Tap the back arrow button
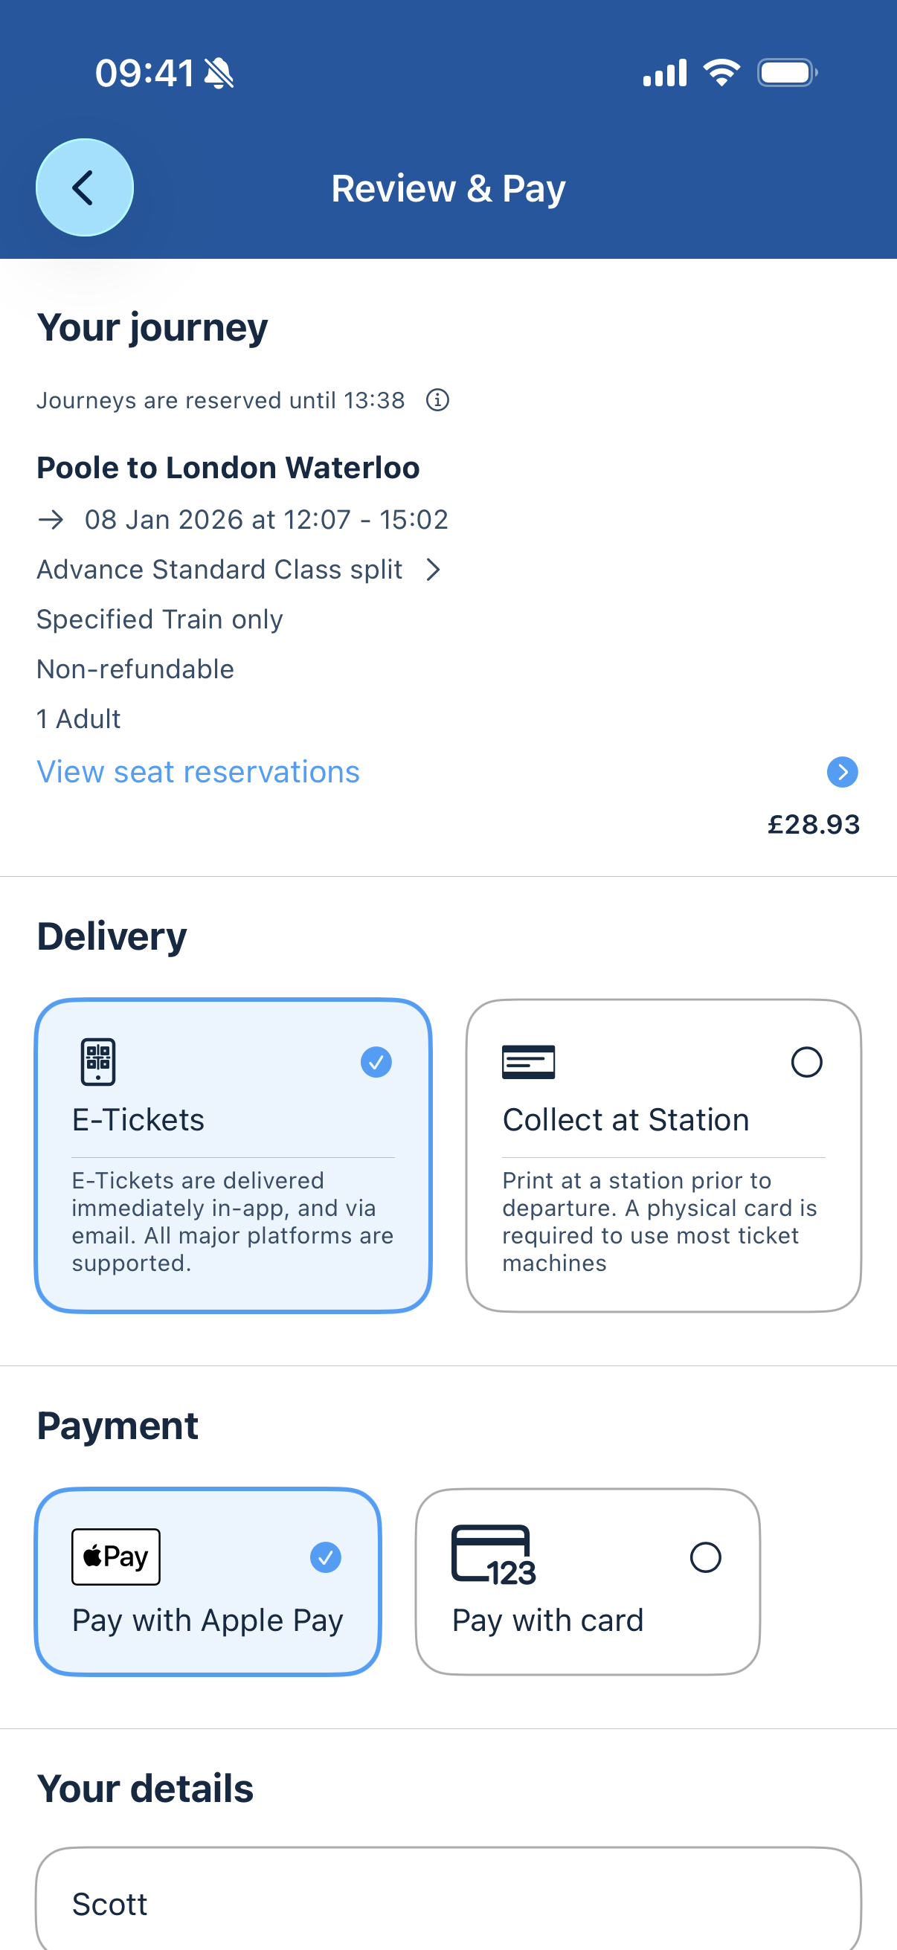The image size is (897, 1950). pos(85,187)
